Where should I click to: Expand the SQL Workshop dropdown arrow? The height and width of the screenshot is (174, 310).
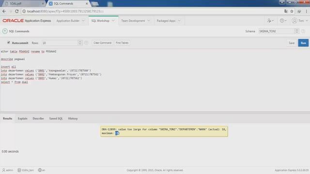point(113,21)
